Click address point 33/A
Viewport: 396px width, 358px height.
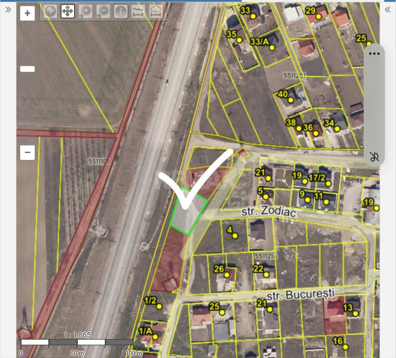click(x=272, y=47)
